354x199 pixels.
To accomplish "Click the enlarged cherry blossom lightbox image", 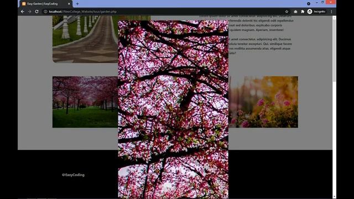I will tap(173, 109).
